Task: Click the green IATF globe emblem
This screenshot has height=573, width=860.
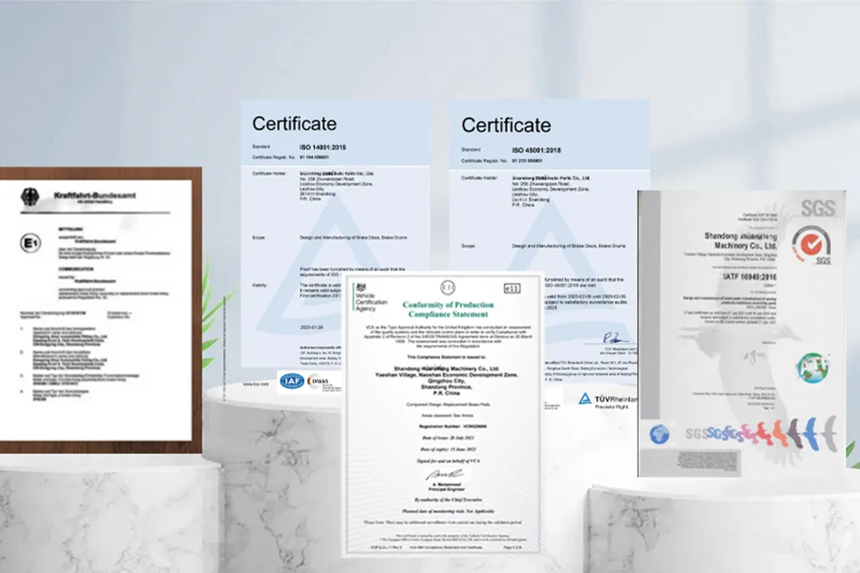Action: 812,368
